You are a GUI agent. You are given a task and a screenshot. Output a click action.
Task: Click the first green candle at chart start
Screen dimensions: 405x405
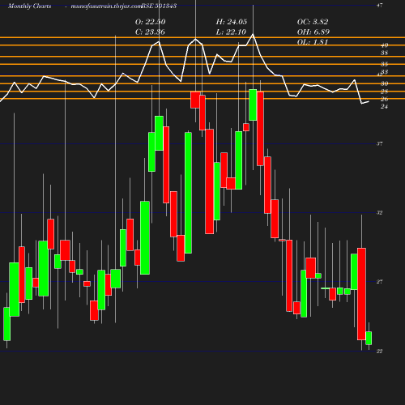coord(6,324)
